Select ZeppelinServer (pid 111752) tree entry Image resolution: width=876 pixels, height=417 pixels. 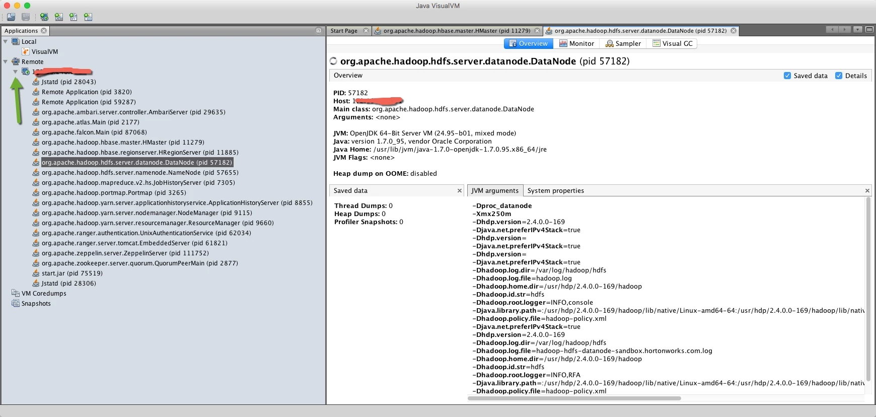click(125, 253)
